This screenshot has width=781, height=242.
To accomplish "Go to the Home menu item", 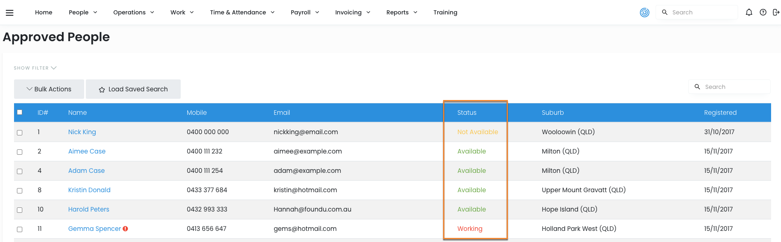I will (x=43, y=12).
